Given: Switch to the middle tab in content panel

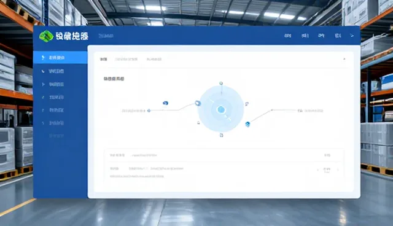Looking at the screenshot, I should click(126, 60).
